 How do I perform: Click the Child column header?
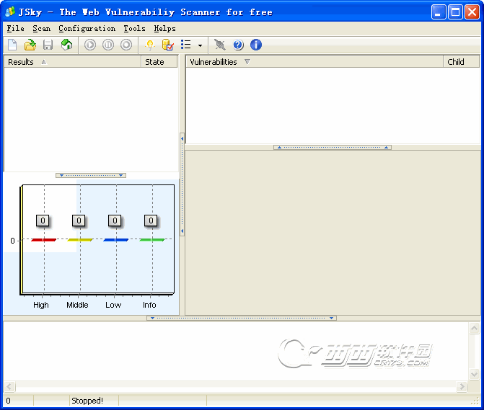(x=461, y=62)
